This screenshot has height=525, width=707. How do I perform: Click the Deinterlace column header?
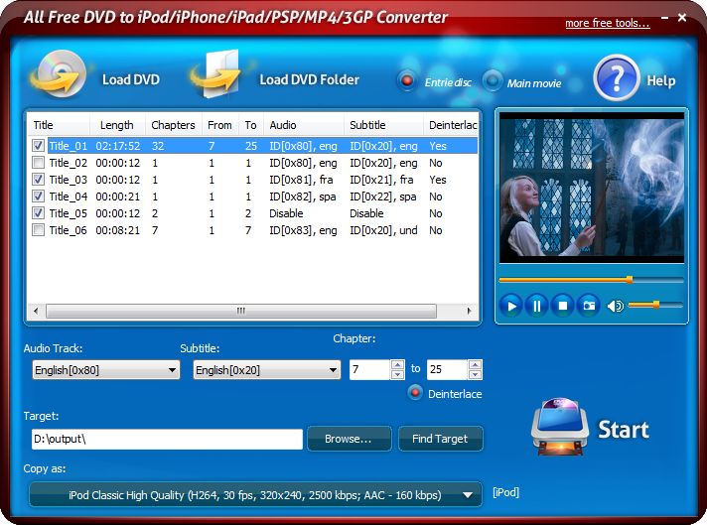pyautogui.click(x=451, y=125)
